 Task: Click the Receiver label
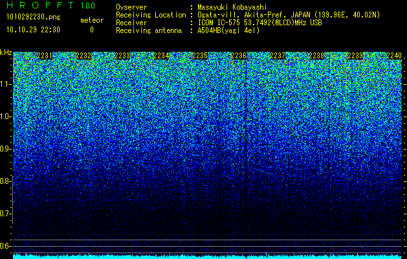(x=131, y=23)
